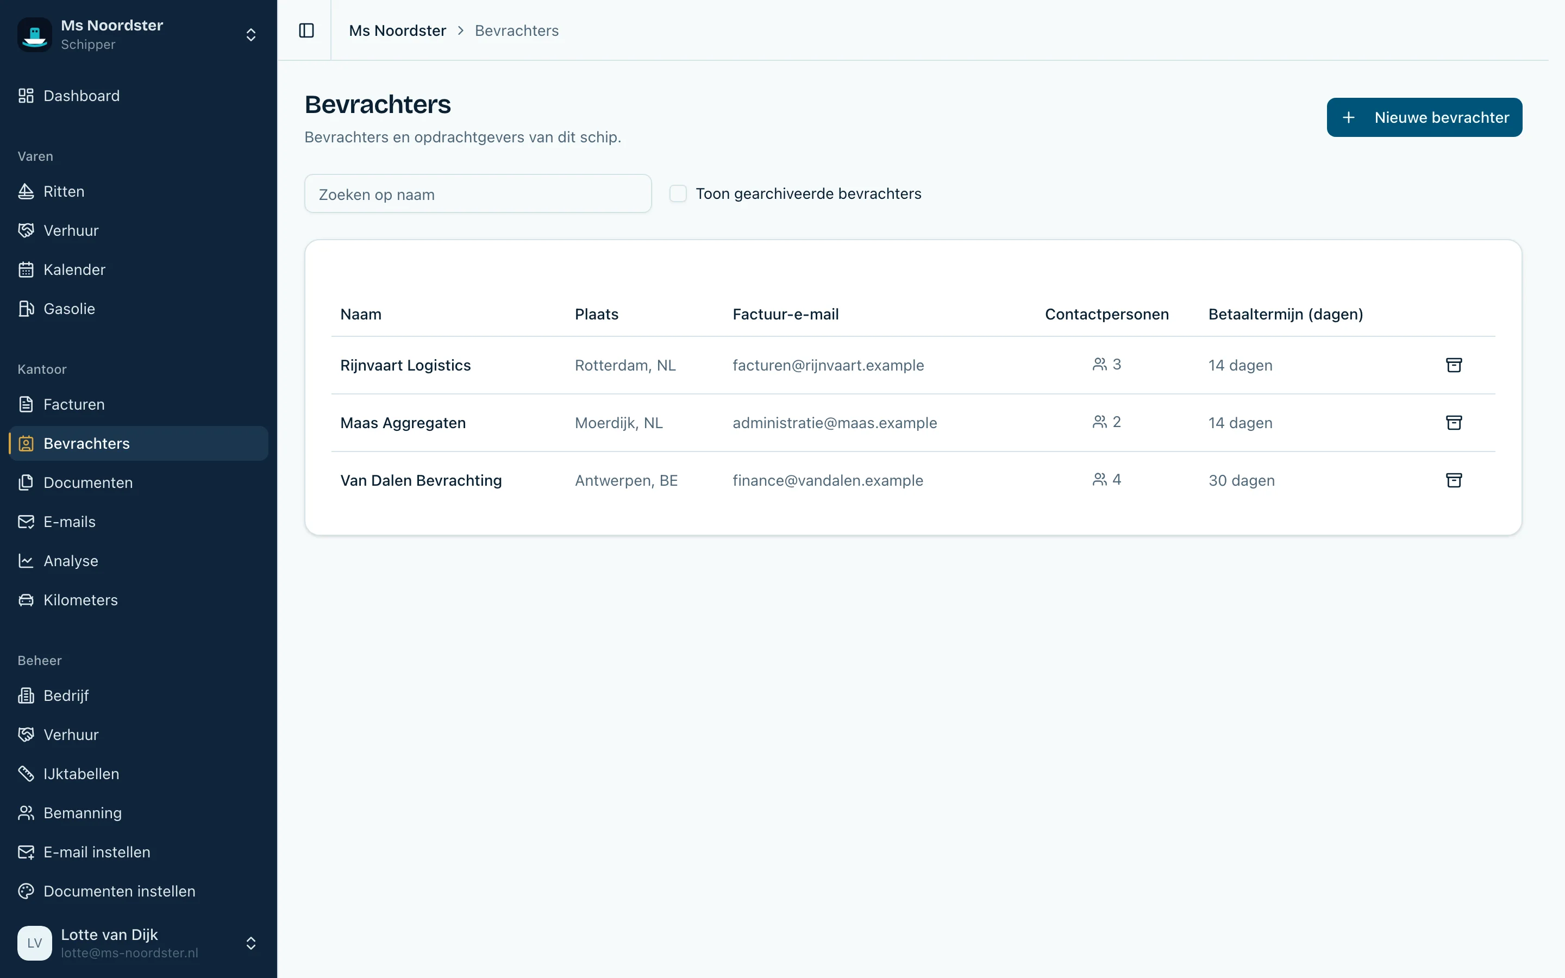This screenshot has height=978, width=1565.
Task: Open Bemanning in the sidebar
Action: pyautogui.click(x=139, y=813)
